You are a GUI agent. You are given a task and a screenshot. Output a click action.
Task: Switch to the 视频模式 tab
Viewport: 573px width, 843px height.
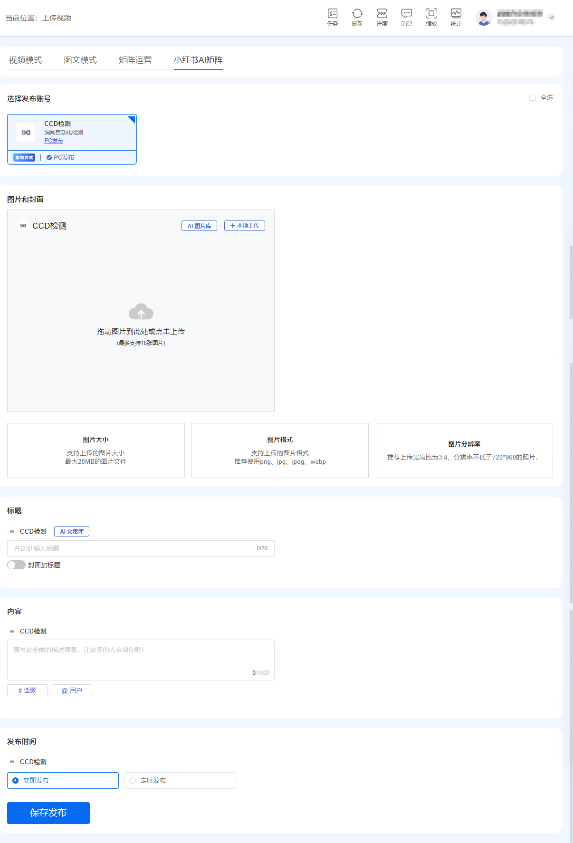coord(25,60)
